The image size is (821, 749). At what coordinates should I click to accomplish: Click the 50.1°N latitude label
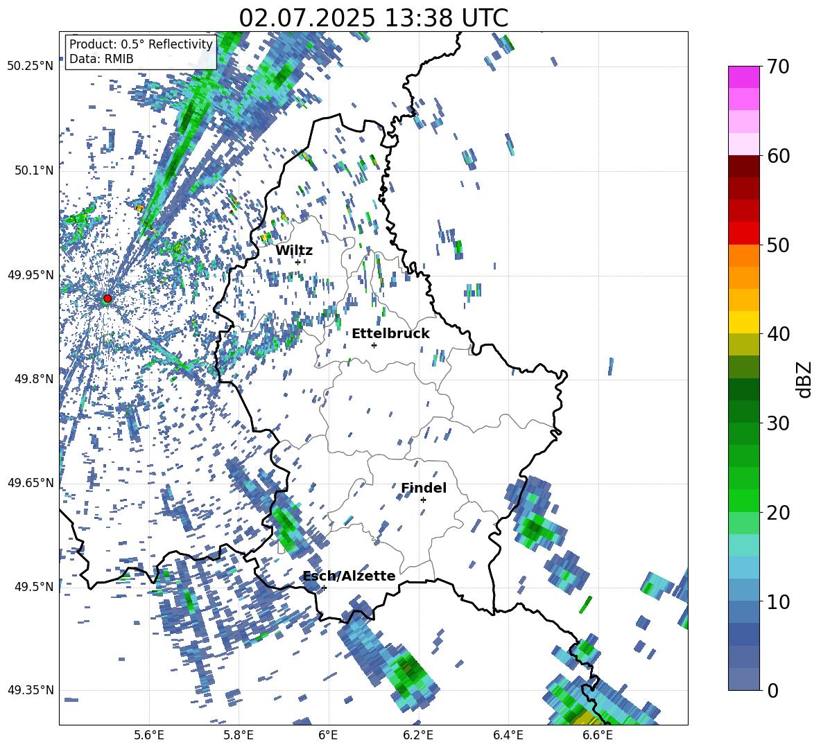coord(34,170)
